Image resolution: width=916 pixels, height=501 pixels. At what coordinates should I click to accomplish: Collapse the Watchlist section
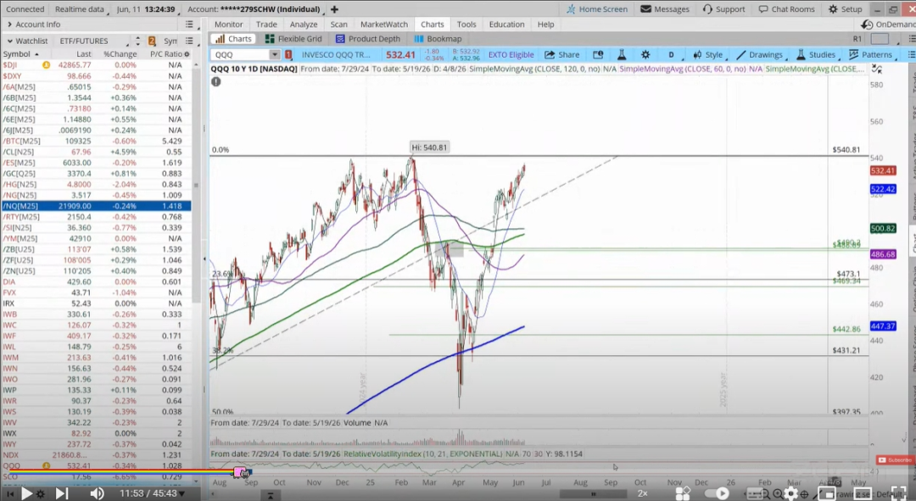coord(9,41)
